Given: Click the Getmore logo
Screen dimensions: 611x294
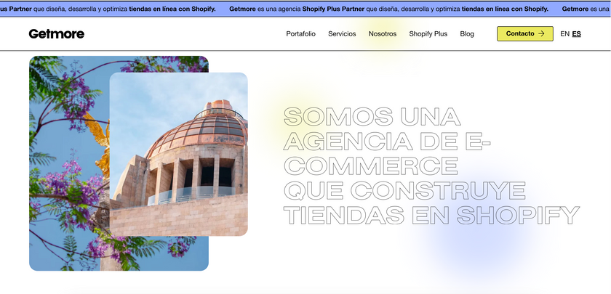Looking at the screenshot, I should pos(57,34).
